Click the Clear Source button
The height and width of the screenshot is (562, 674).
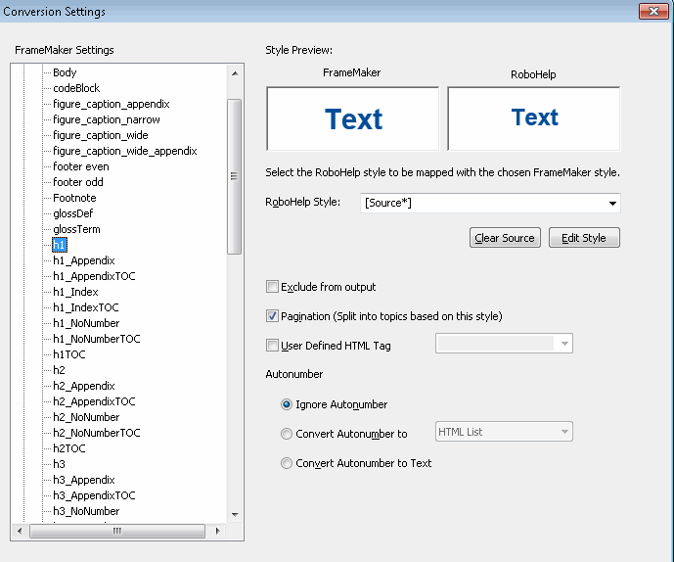coord(505,238)
